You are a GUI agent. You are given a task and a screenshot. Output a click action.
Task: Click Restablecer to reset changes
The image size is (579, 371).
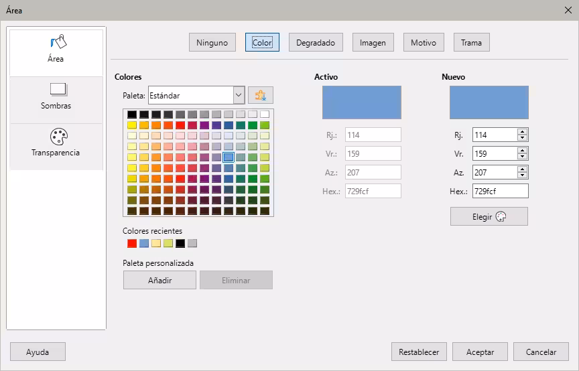(x=419, y=352)
